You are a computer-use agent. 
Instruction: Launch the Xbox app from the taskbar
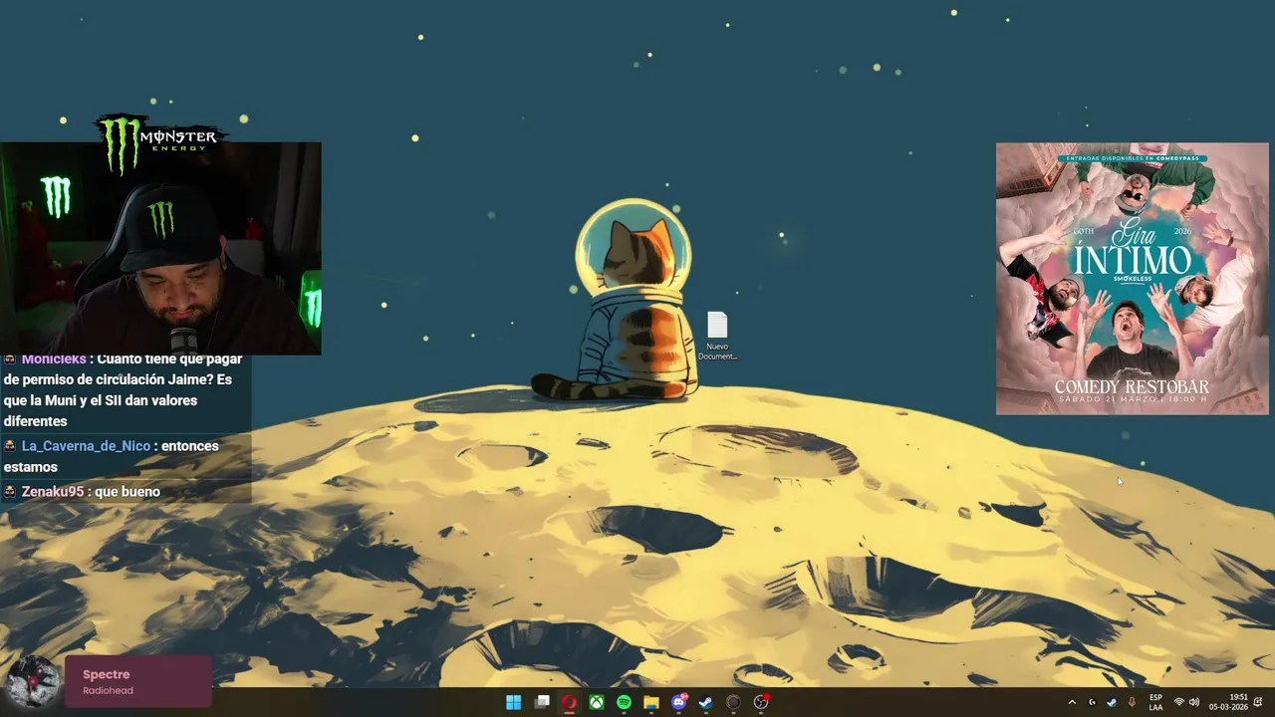coord(596,702)
